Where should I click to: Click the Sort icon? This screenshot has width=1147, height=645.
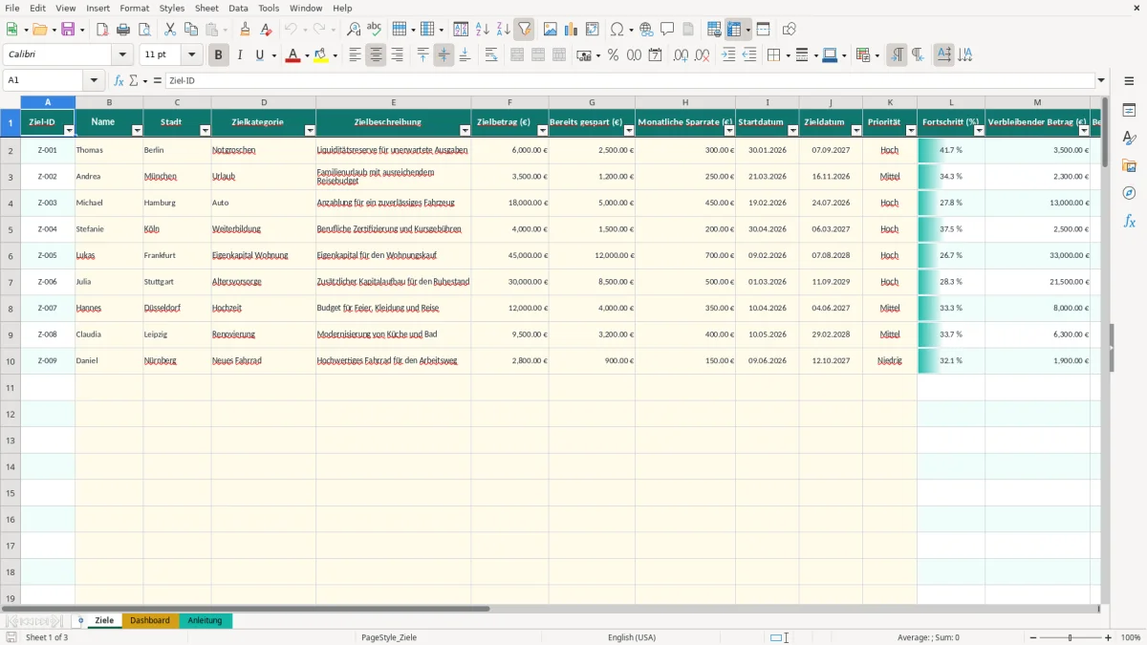tap(461, 30)
